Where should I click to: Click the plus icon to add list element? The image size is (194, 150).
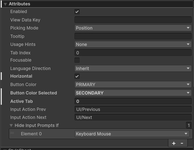click(x=174, y=143)
